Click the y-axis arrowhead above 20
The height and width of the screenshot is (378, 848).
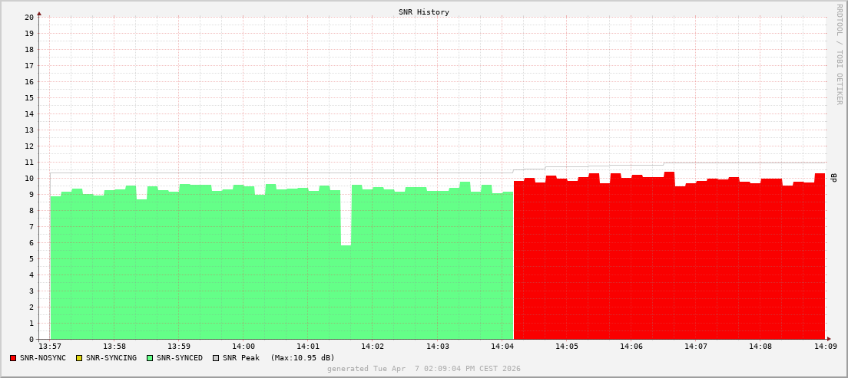[x=39, y=12]
